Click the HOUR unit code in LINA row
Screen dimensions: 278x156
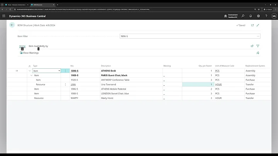219,85
